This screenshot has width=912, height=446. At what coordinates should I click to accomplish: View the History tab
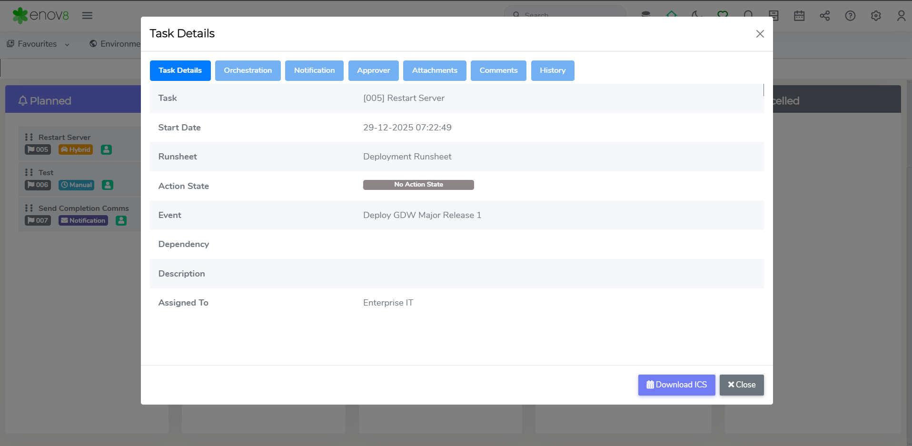point(552,70)
